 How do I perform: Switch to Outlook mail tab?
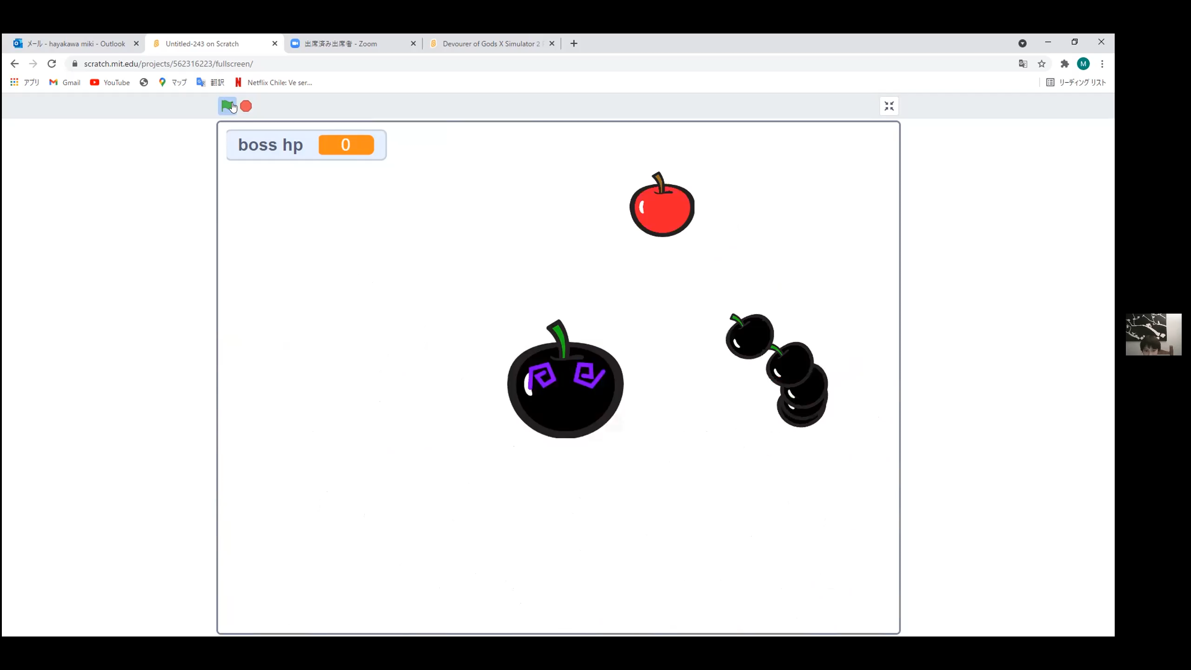click(x=75, y=44)
